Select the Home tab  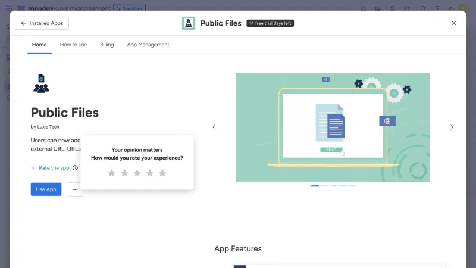click(x=39, y=45)
